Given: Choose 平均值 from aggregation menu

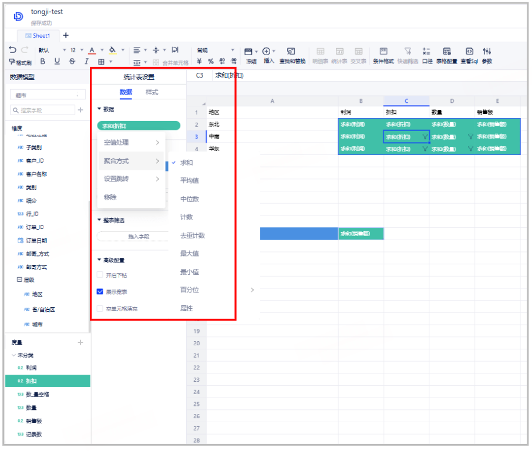Looking at the screenshot, I should (190, 181).
